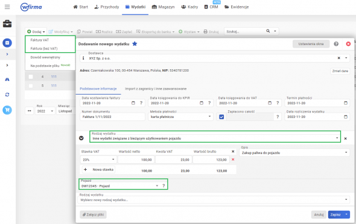Open the Magazyn menu

(x=163, y=7)
